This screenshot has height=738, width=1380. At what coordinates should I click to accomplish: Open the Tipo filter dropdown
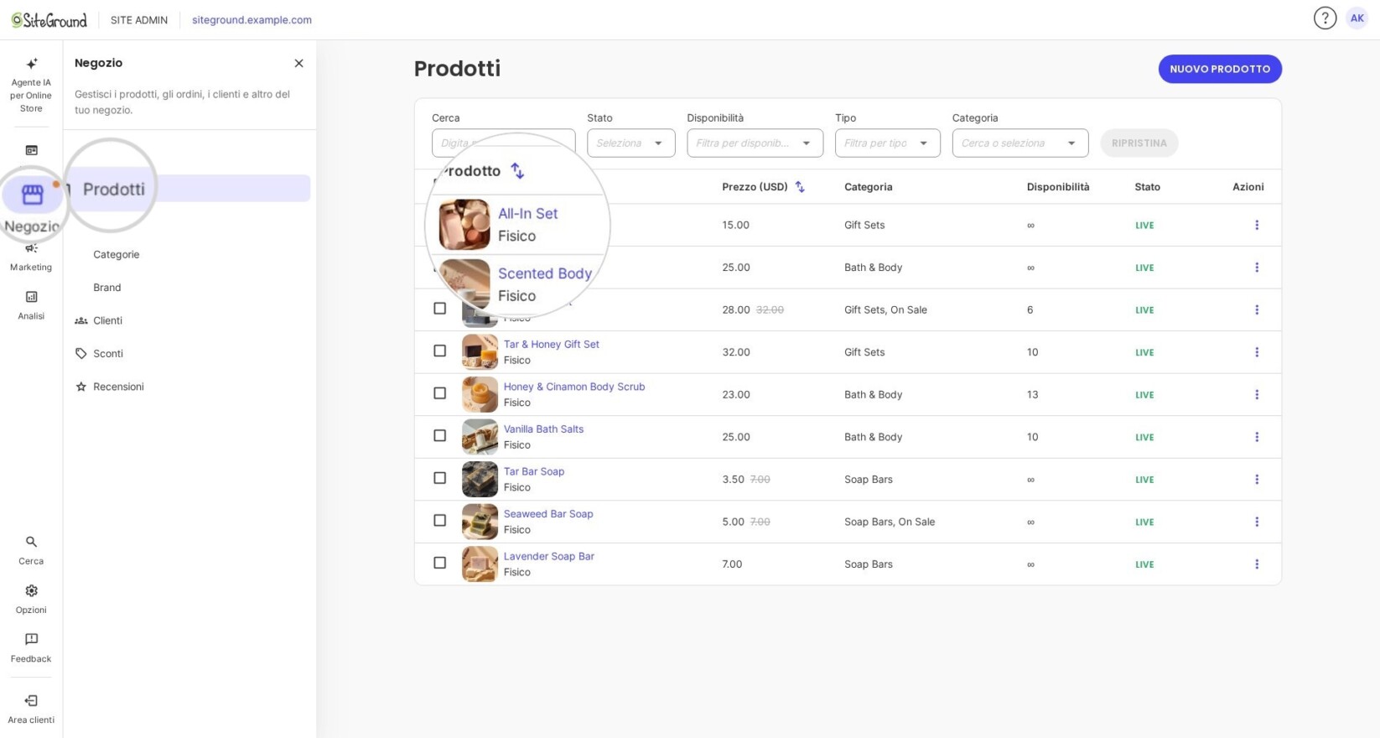pos(887,143)
